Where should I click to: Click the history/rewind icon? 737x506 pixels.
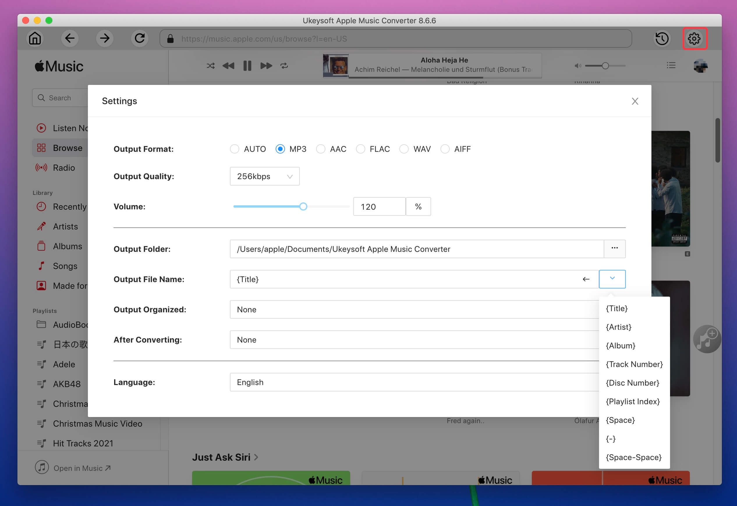[x=662, y=38]
